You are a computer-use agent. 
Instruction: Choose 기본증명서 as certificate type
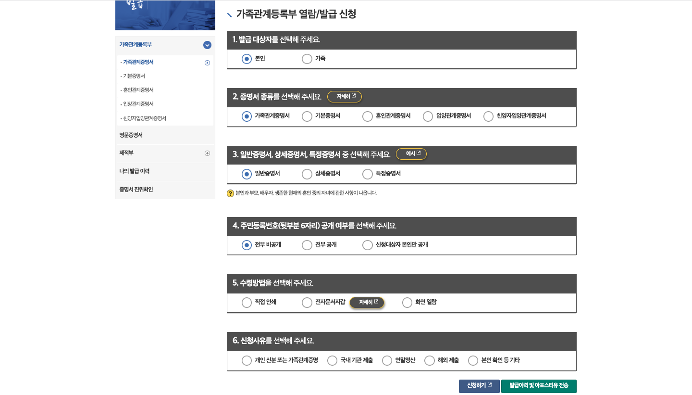[307, 116]
